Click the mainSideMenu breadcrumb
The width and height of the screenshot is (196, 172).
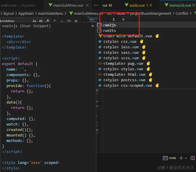coord(51,13)
